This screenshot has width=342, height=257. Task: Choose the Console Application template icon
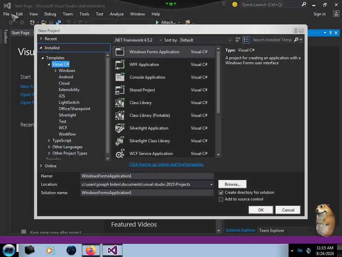(120, 77)
